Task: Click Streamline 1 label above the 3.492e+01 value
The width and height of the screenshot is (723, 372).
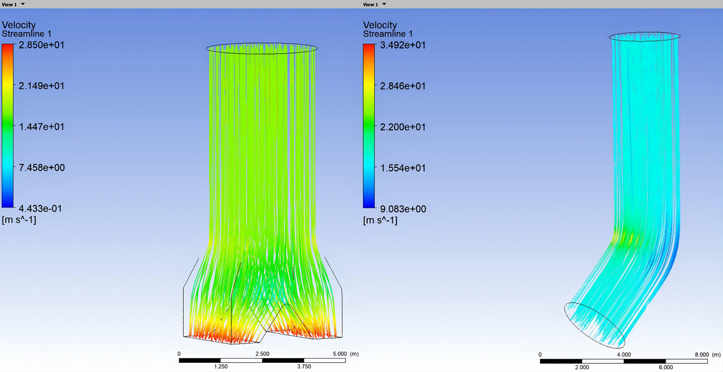Action: [x=388, y=34]
